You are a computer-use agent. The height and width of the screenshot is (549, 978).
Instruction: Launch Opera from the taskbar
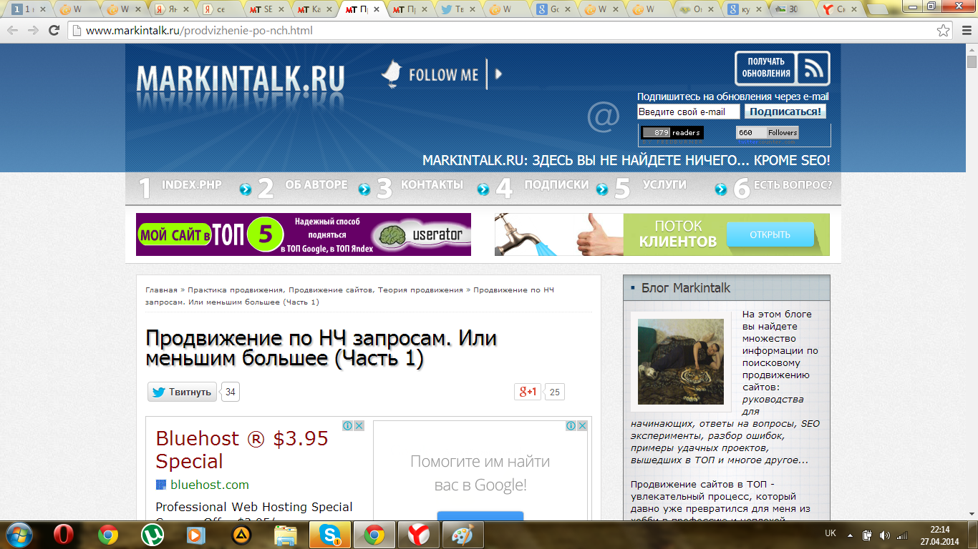point(64,534)
